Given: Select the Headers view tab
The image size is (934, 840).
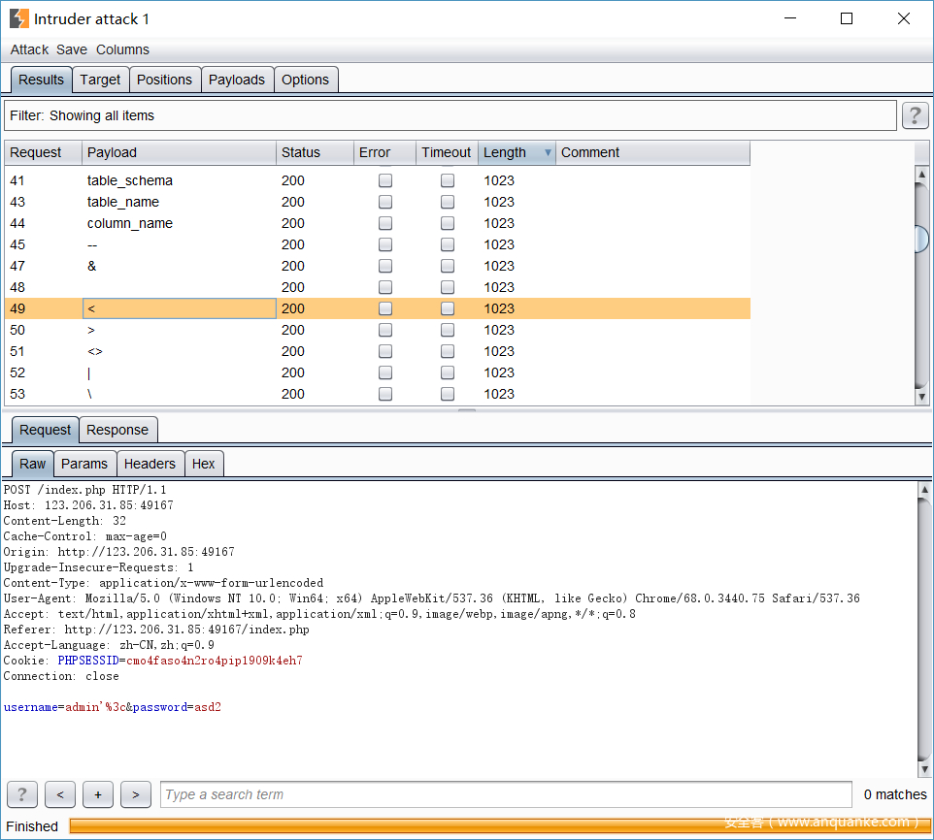Looking at the screenshot, I should [150, 464].
